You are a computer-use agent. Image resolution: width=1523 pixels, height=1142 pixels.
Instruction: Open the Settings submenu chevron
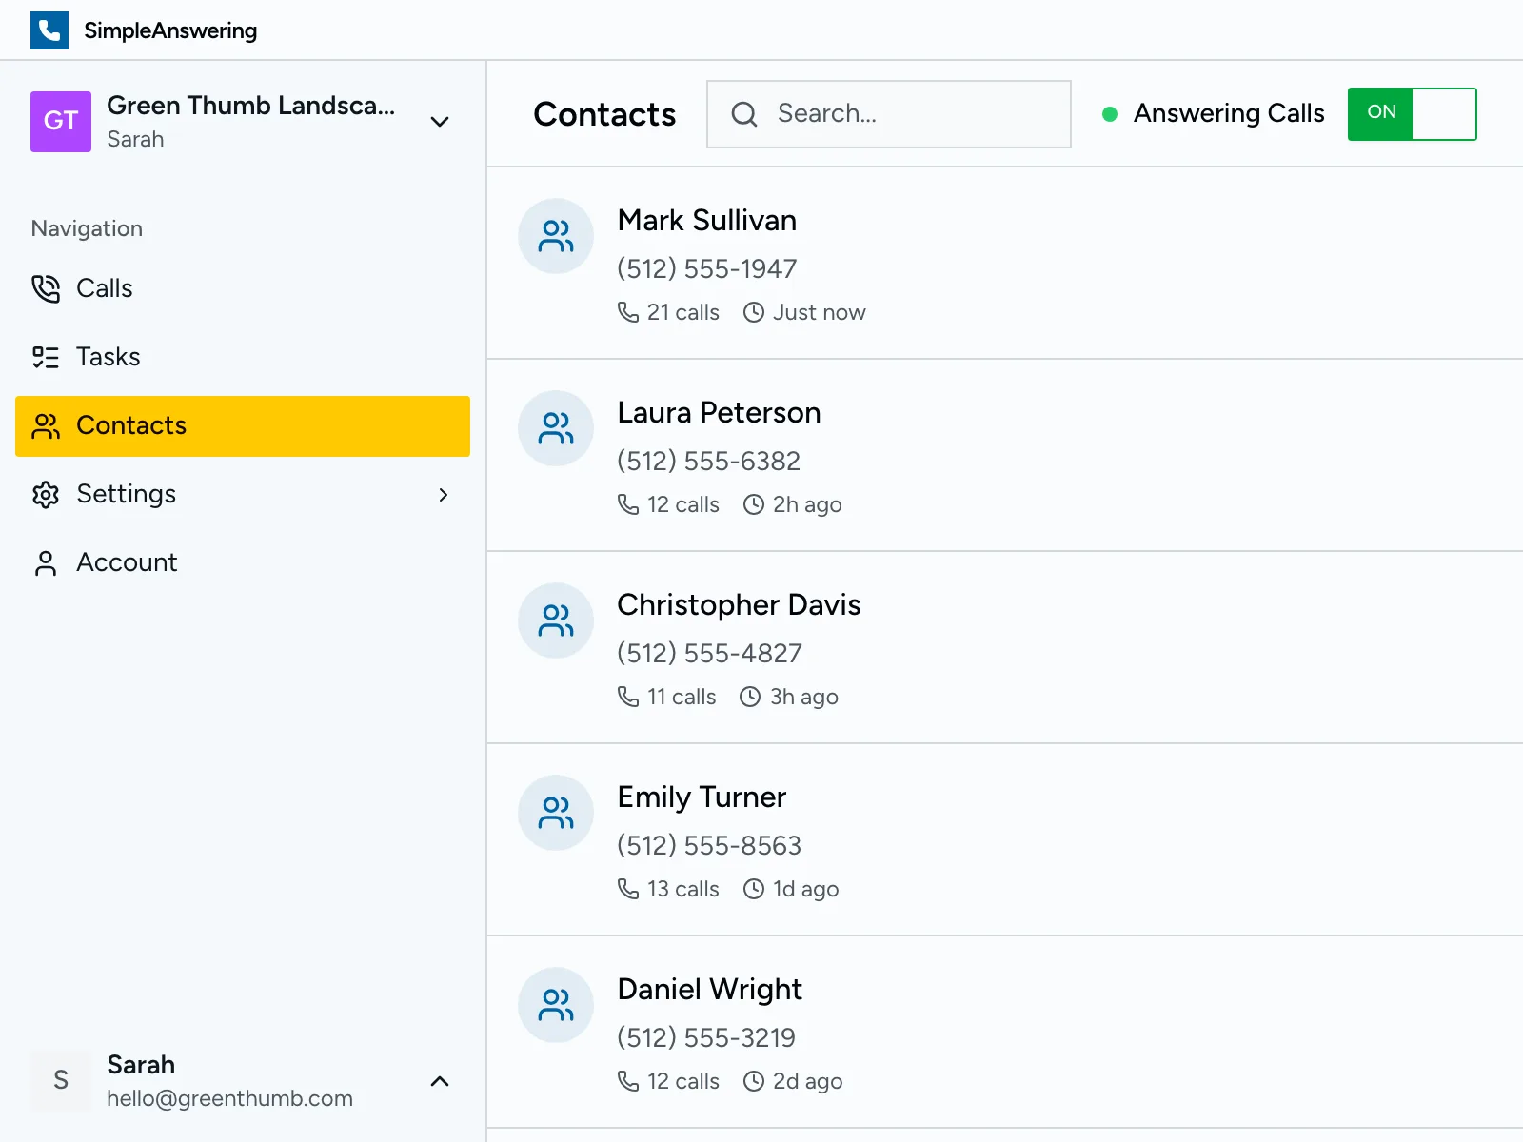click(x=443, y=495)
